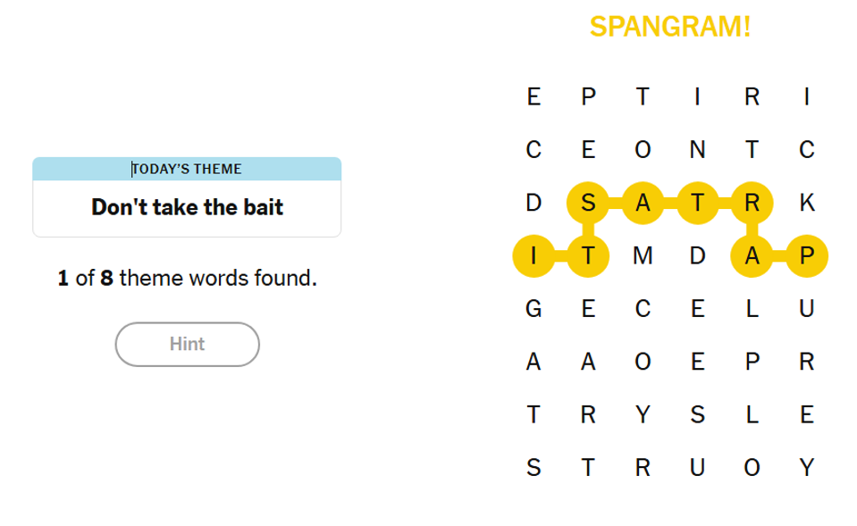Click the letter N in the grid

(697, 151)
